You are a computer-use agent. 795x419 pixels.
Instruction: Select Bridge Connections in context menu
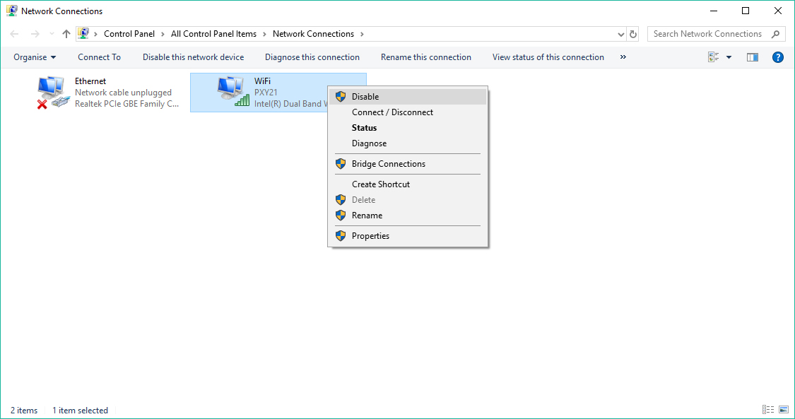(389, 163)
